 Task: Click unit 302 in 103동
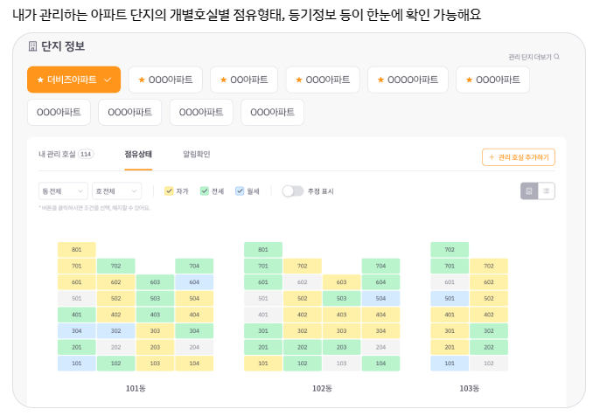(x=489, y=331)
